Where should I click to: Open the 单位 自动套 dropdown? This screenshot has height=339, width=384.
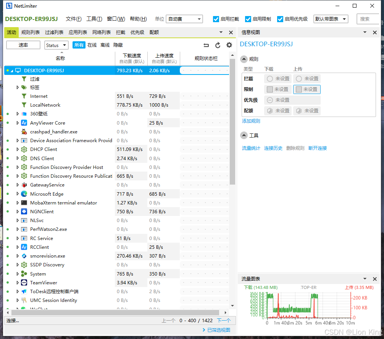coord(184,19)
